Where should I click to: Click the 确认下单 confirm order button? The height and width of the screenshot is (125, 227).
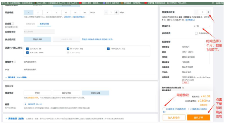click(198, 117)
